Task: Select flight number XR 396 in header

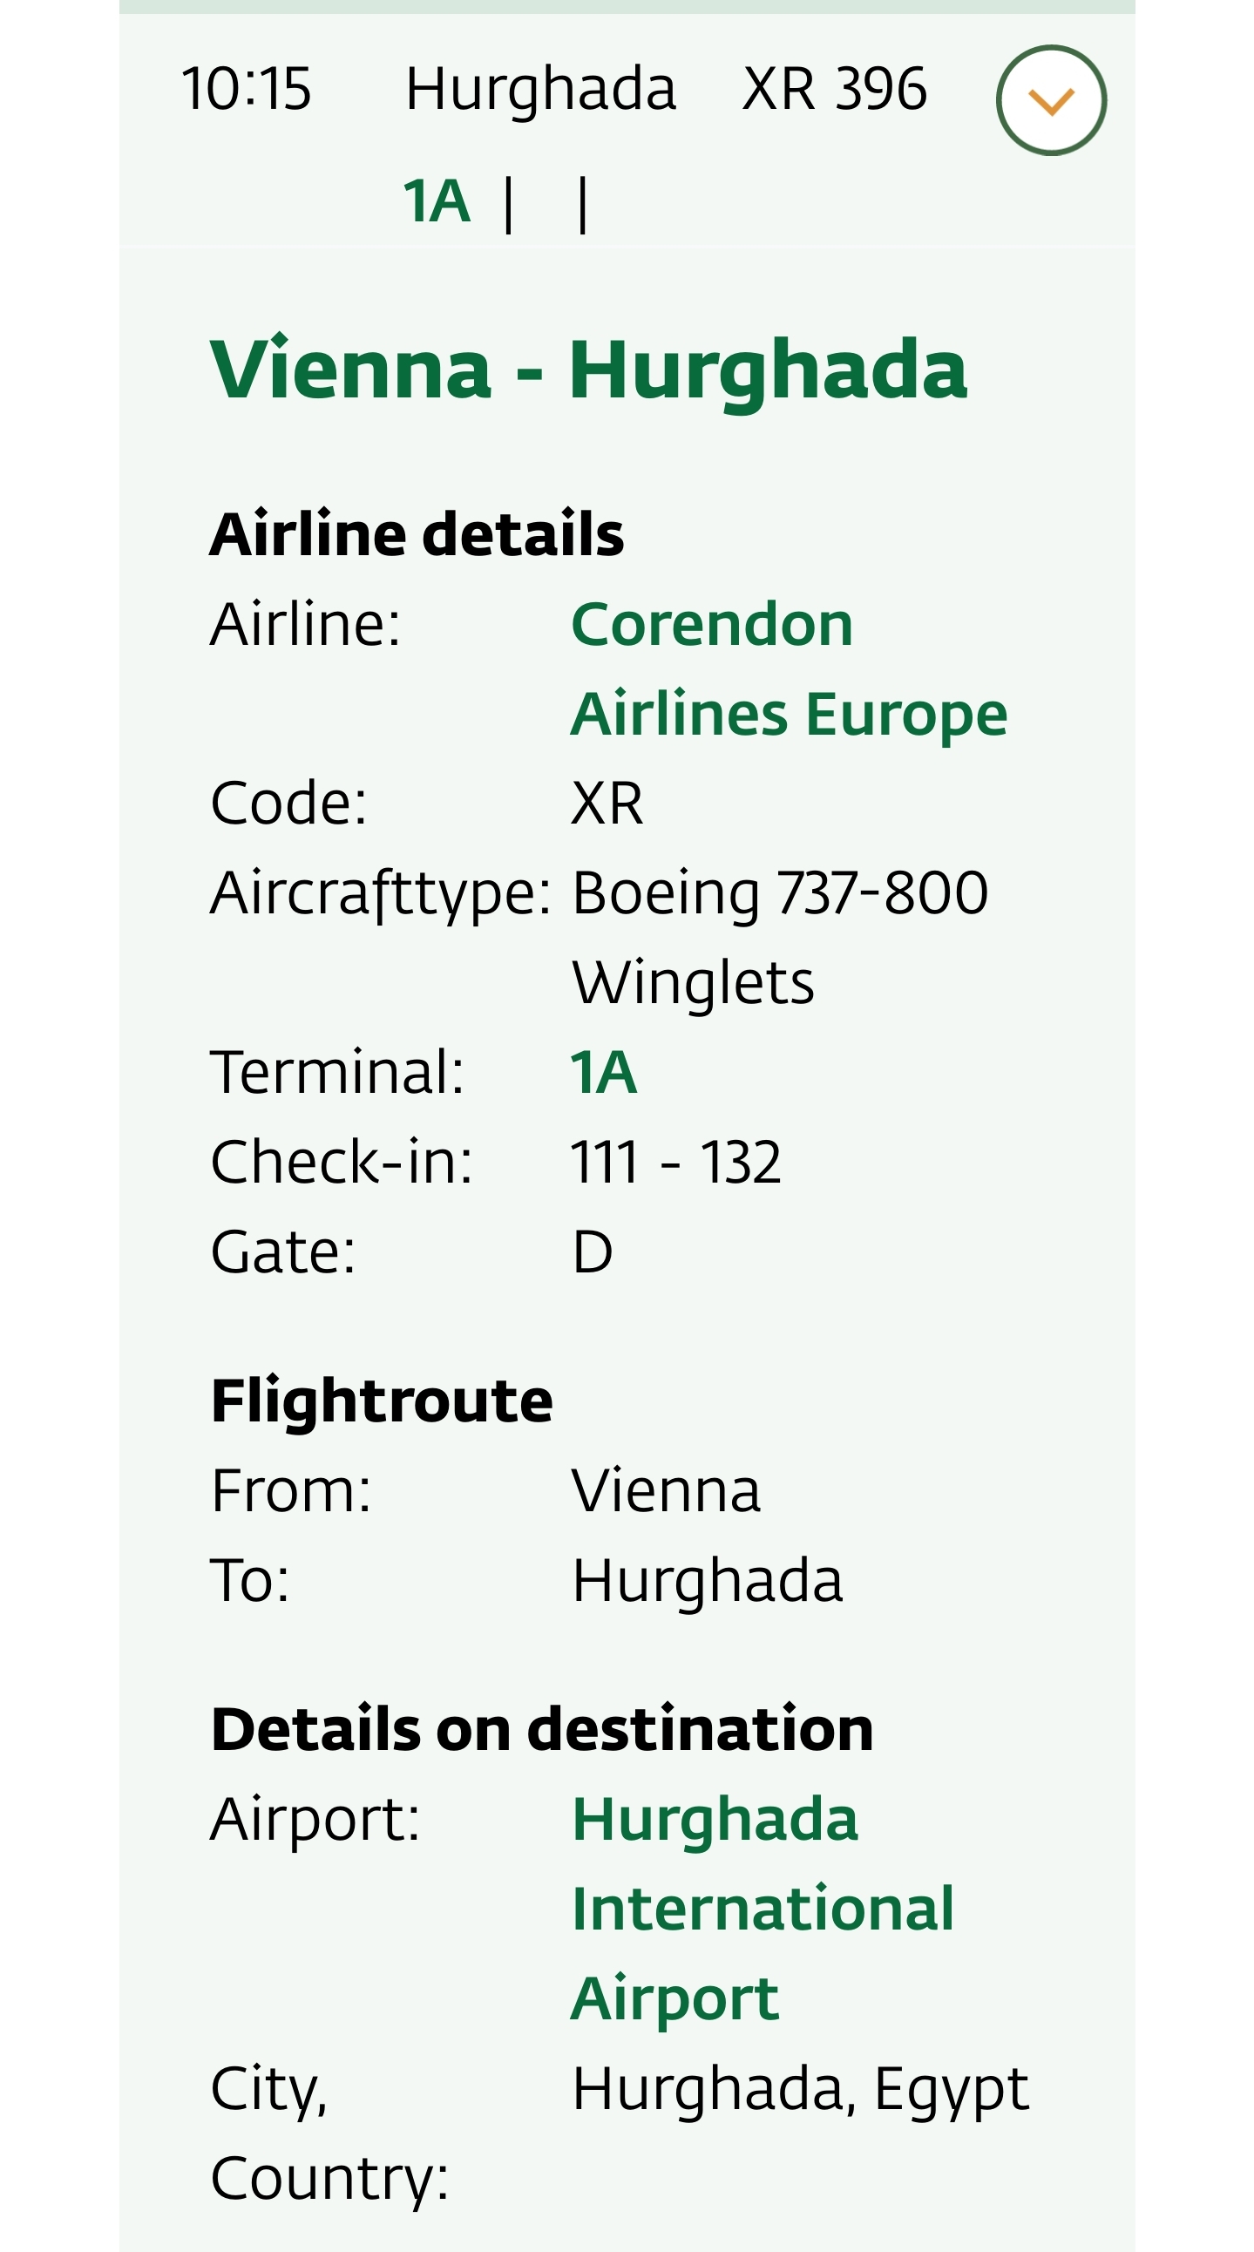Action: tap(834, 88)
